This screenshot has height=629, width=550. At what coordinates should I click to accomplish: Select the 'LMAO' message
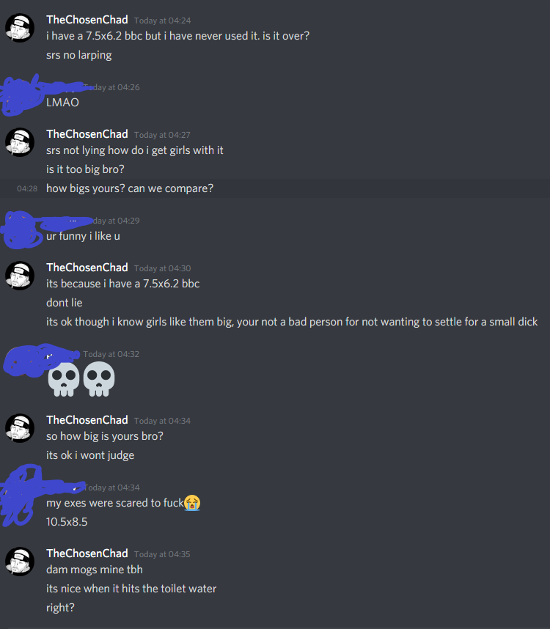click(x=62, y=103)
